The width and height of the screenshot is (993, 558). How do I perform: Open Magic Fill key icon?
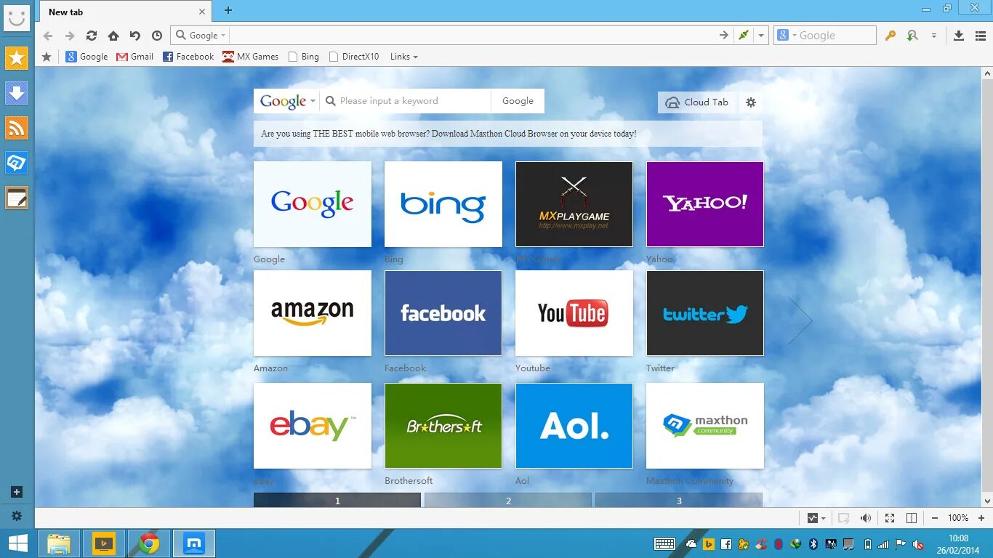point(891,36)
